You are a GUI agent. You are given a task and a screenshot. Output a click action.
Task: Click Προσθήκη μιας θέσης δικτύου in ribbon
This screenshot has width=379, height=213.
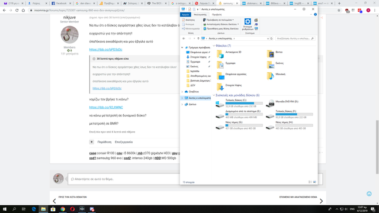pyautogui.click(x=221, y=28)
